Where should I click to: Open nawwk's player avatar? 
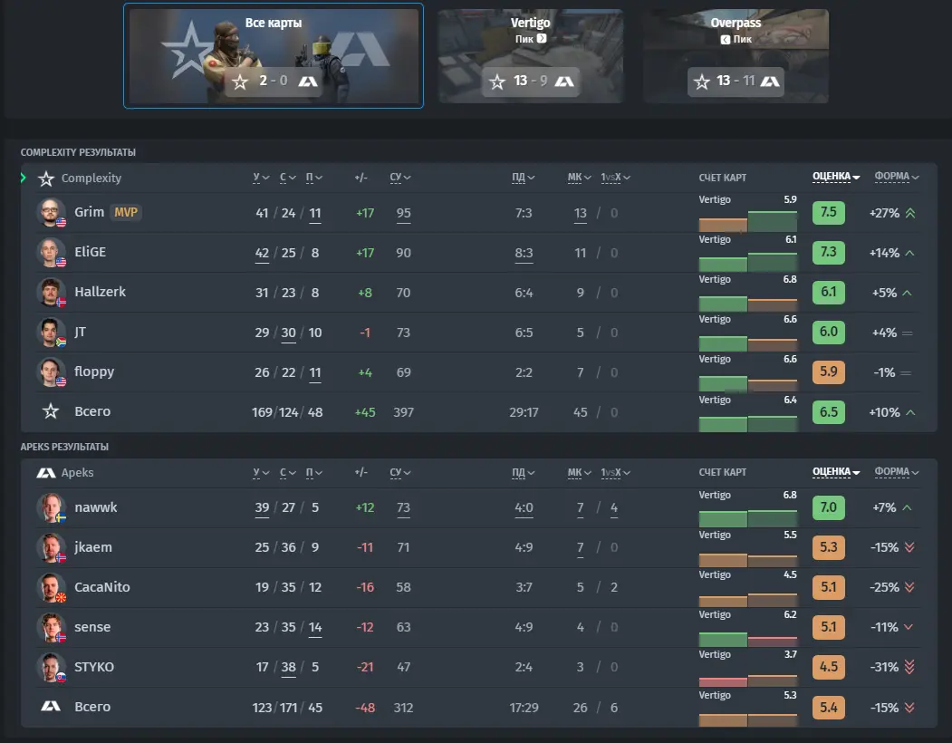(51, 507)
